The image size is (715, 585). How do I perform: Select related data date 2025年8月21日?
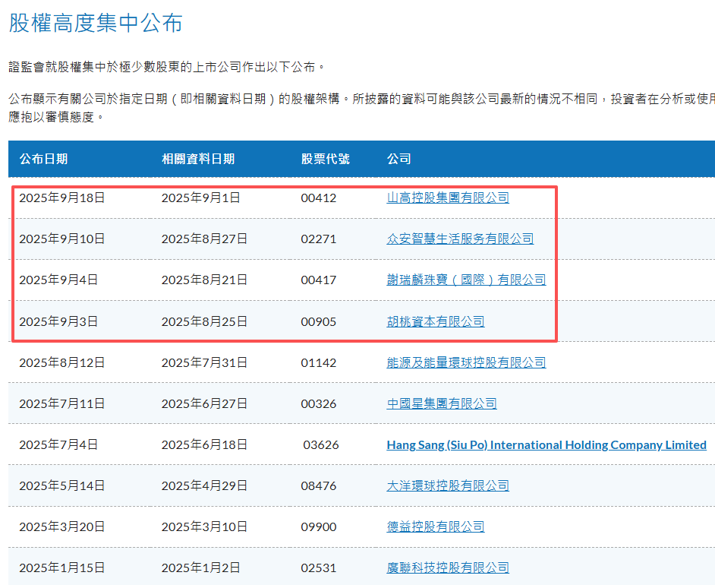[204, 280]
